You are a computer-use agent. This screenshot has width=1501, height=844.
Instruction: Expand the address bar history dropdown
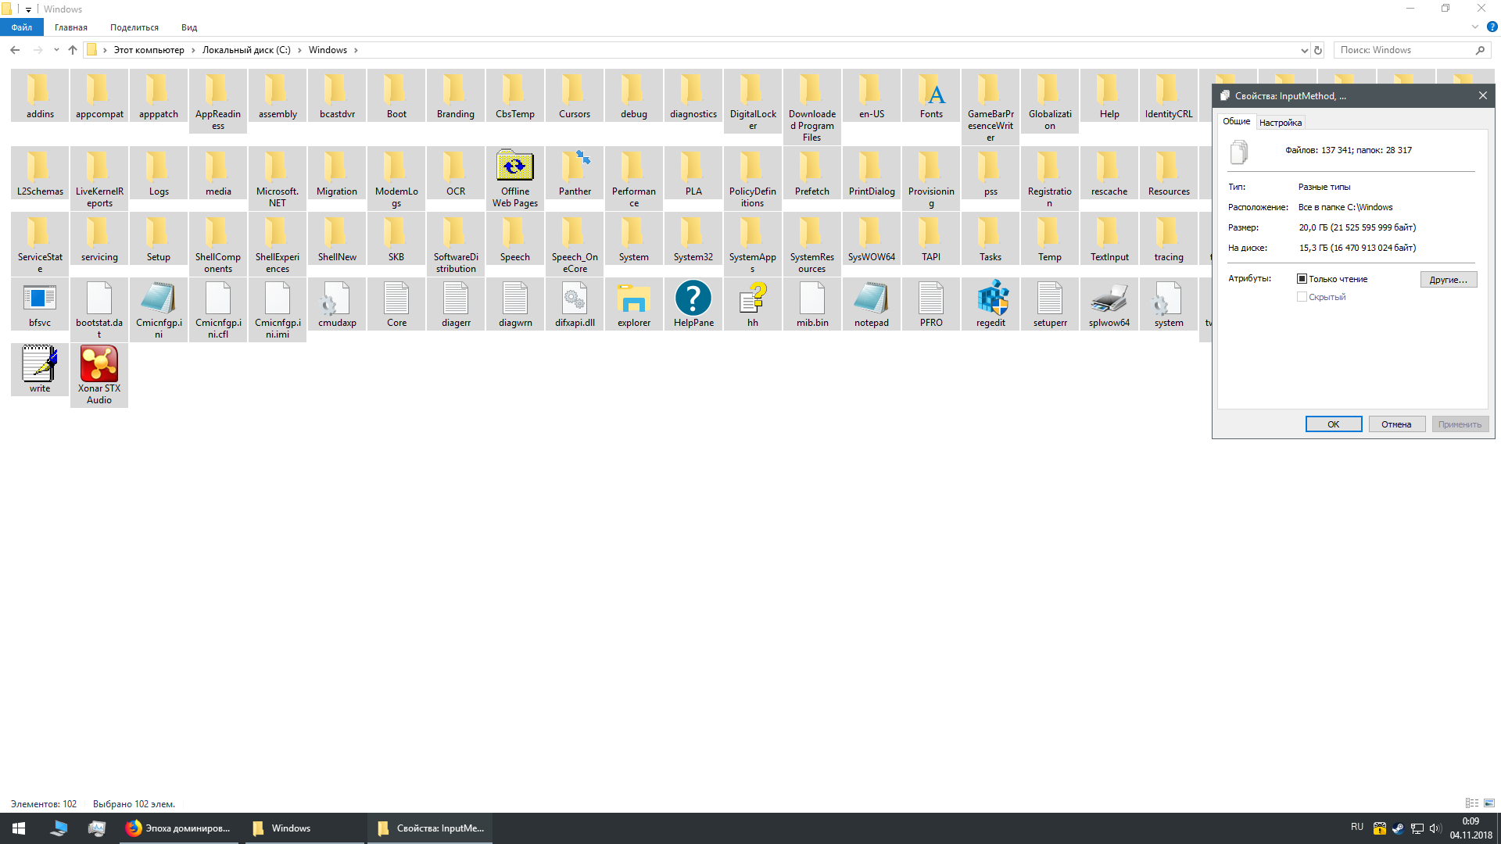1304,50
